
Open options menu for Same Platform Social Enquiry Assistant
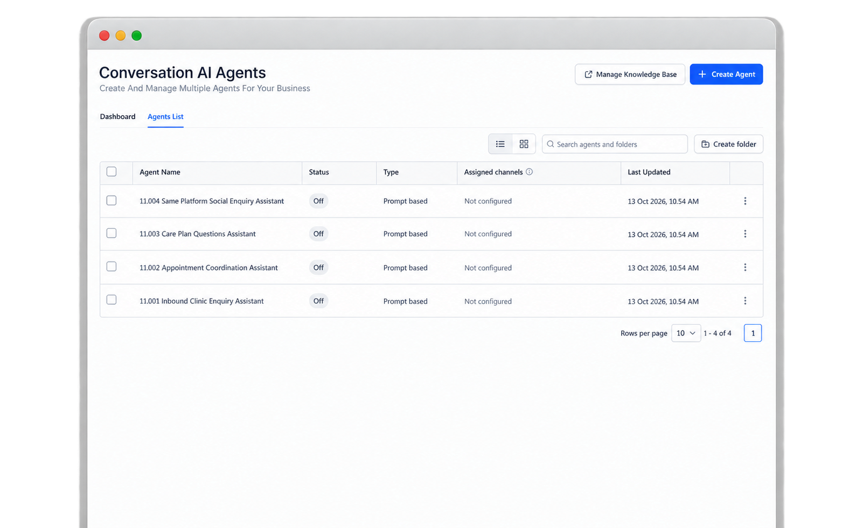point(745,201)
